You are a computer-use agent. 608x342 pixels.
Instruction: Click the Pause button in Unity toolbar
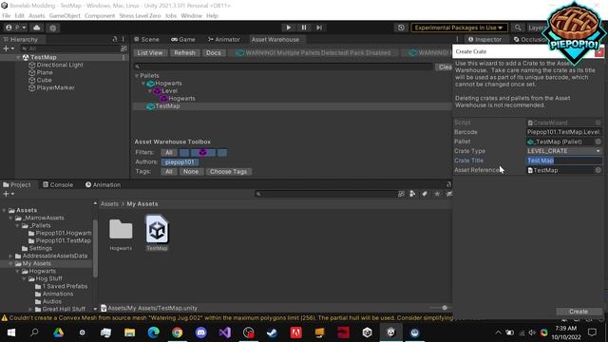point(304,28)
